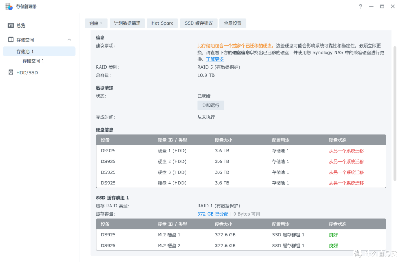Open 全局设置

[233, 23]
